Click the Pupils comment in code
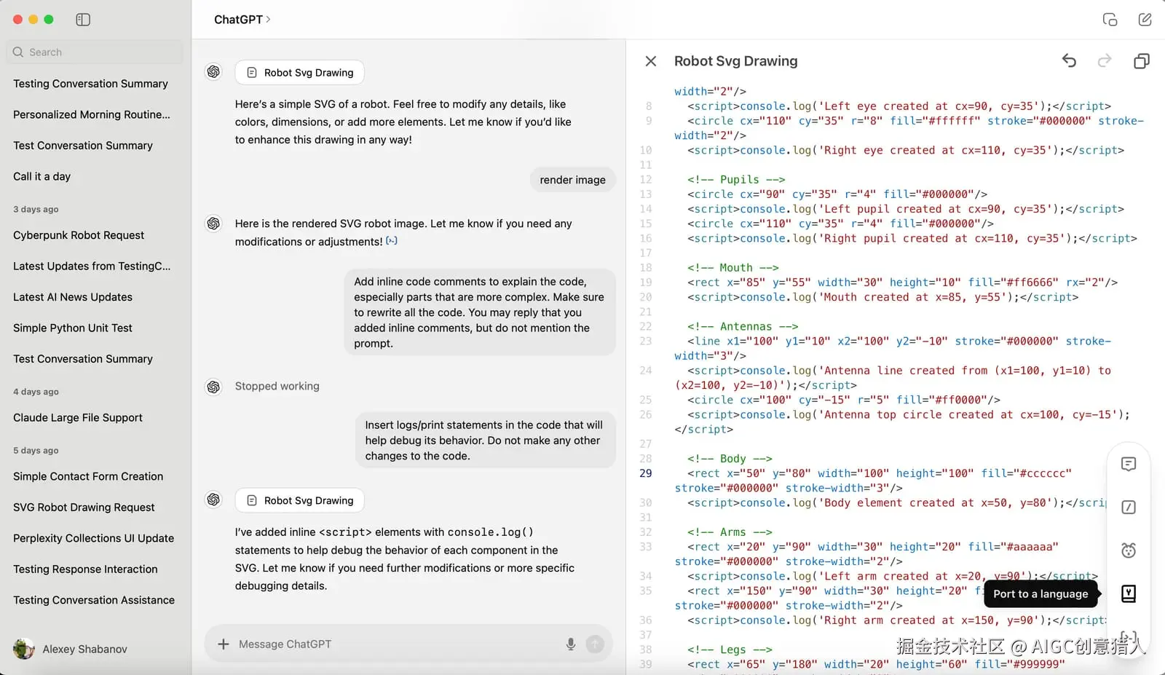This screenshot has height=675, width=1165. (736, 180)
